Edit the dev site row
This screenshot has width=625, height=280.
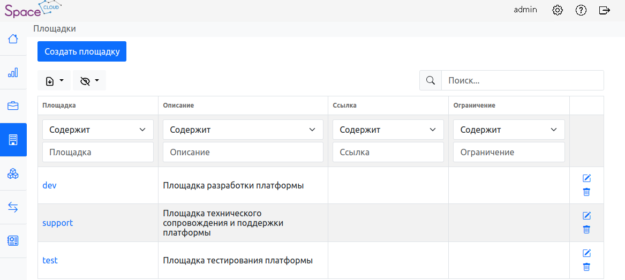click(x=586, y=178)
